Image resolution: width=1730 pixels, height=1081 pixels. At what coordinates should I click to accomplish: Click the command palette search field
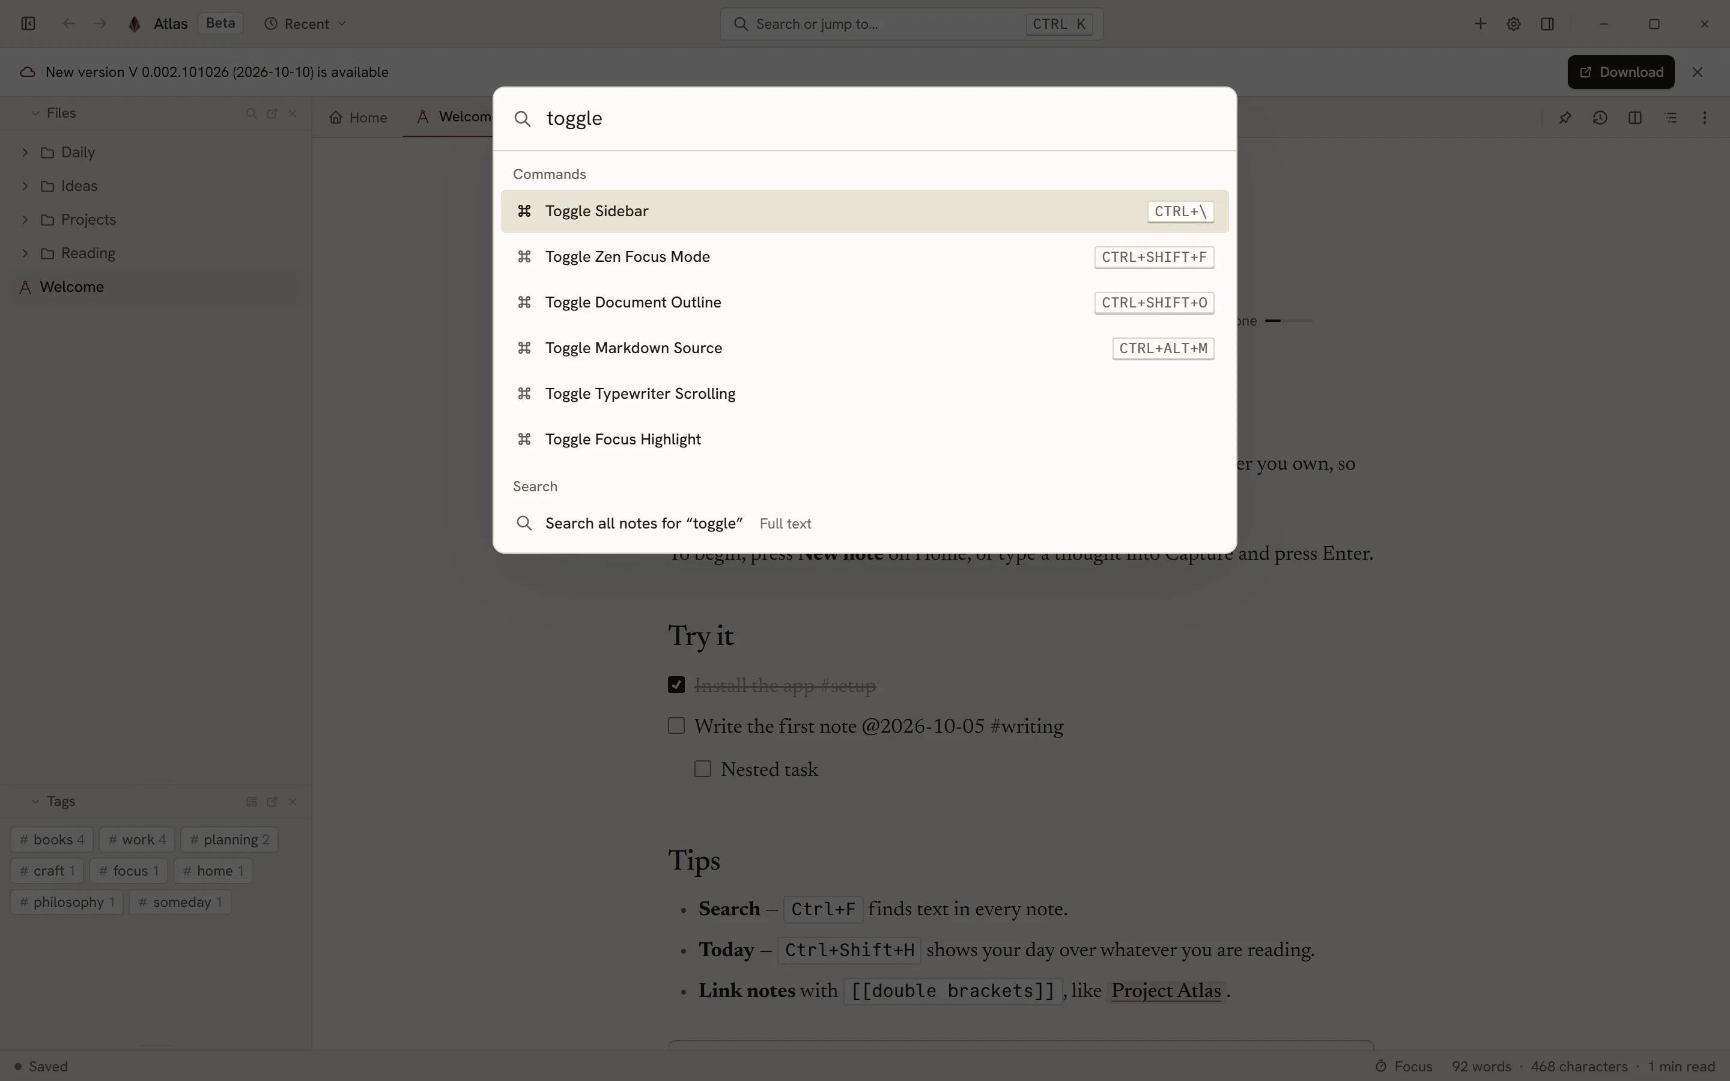[x=864, y=119]
